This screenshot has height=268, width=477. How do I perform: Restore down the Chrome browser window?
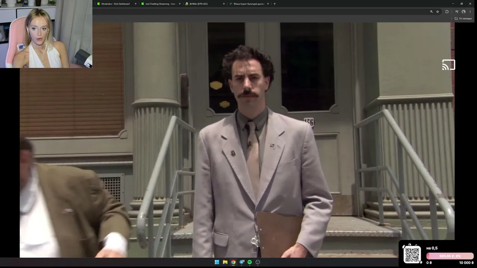[x=461, y=4]
